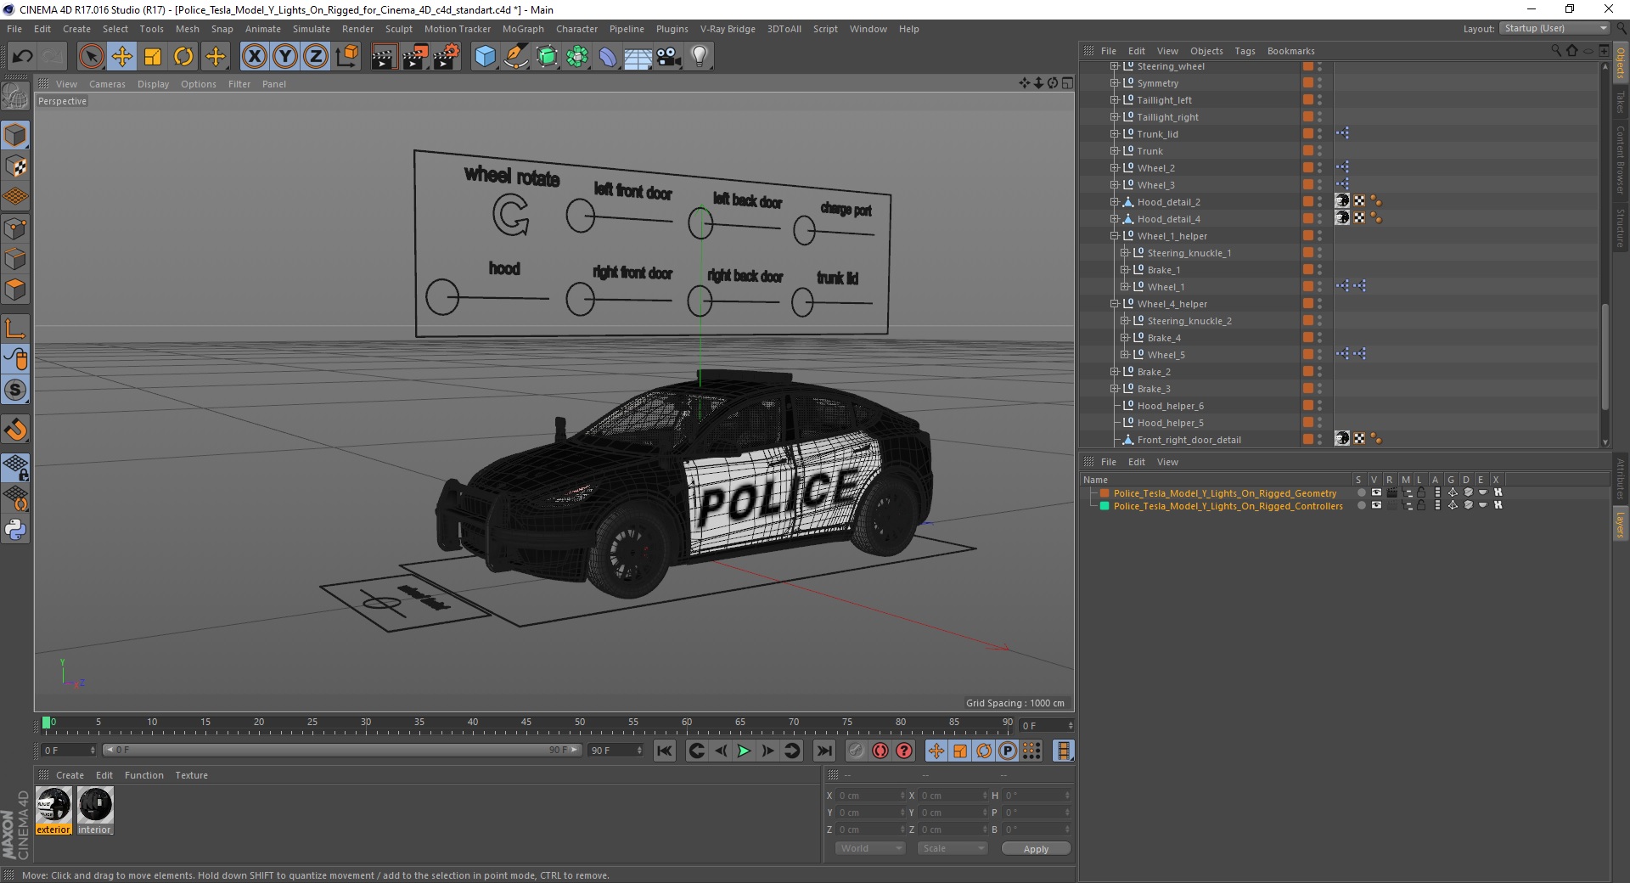Click Go to End of timeline
1630x883 pixels.
click(823, 751)
